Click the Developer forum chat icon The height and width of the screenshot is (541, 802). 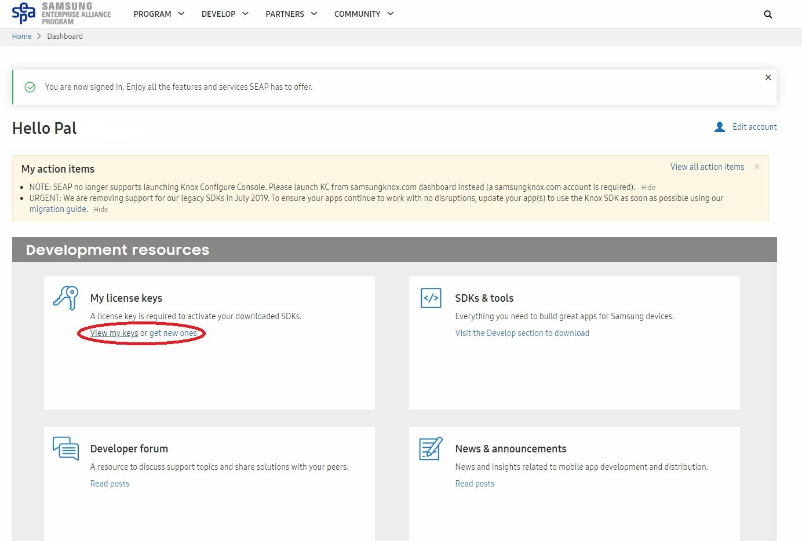coord(65,448)
